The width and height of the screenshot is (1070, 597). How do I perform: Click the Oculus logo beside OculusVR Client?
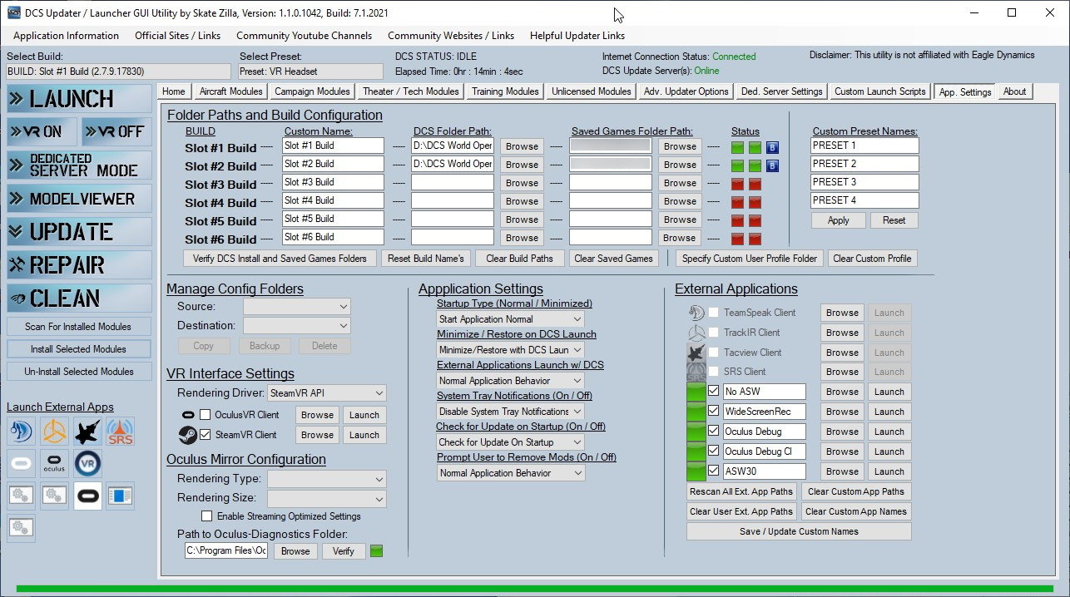[187, 415]
